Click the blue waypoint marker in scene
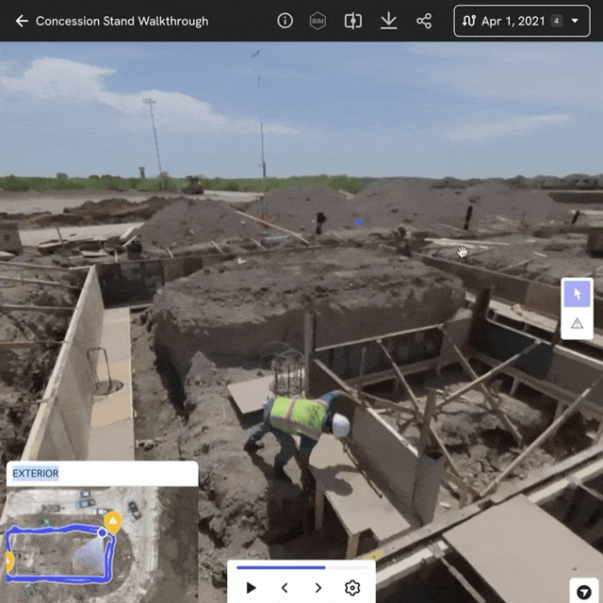The height and width of the screenshot is (603, 603). pyautogui.click(x=359, y=221)
